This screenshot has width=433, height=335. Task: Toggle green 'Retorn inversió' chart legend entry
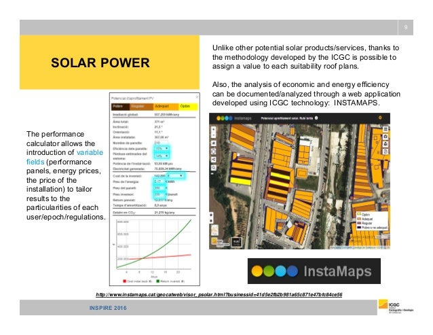[170, 281]
